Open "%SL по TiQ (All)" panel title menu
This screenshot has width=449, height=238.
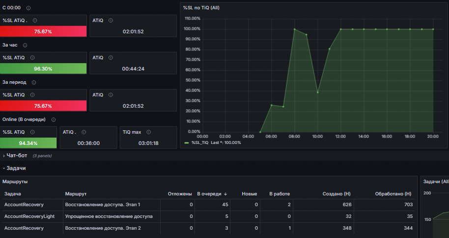201,8
